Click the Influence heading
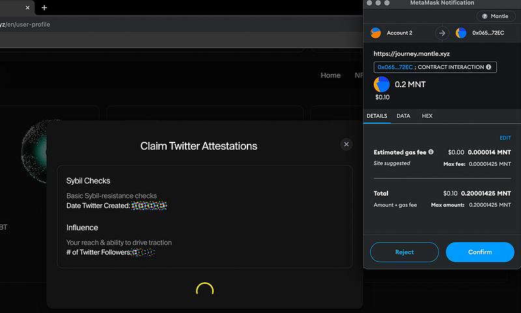The height and width of the screenshot is (313, 521). 82,228
